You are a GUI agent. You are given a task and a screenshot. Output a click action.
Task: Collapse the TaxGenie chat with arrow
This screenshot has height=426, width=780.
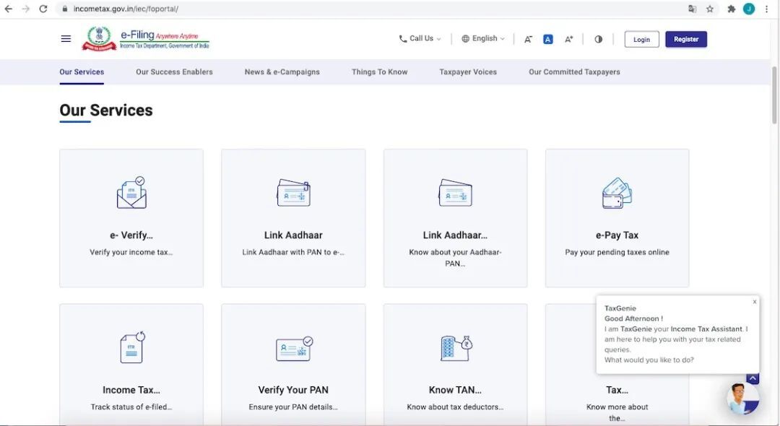[753, 378]
